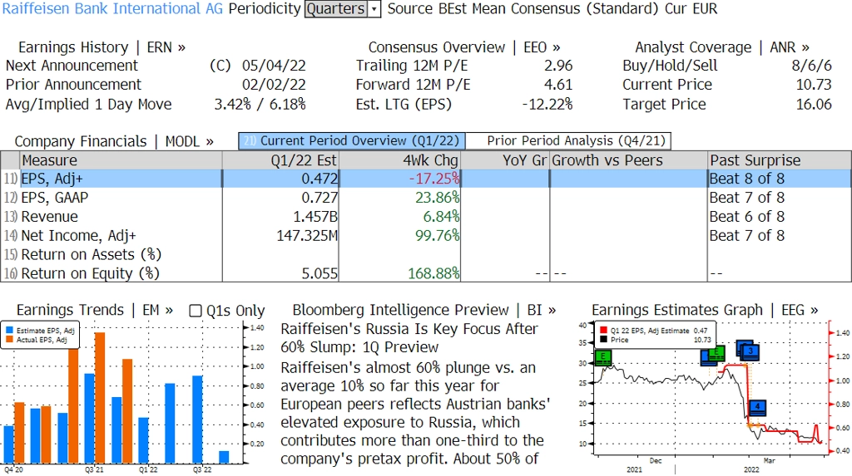Select the Revenue measure row
Image resolution: width=852 pixels, height=476 pixels.
(426, 217)
